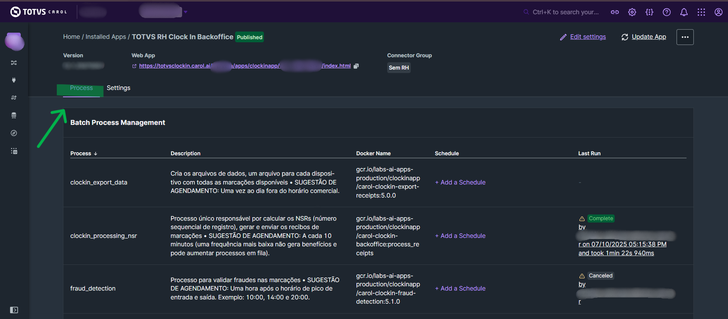This screenshot has width=728, height=319.
Task: Click the curly braces icon in header
Action: click(x=649, y=12)
